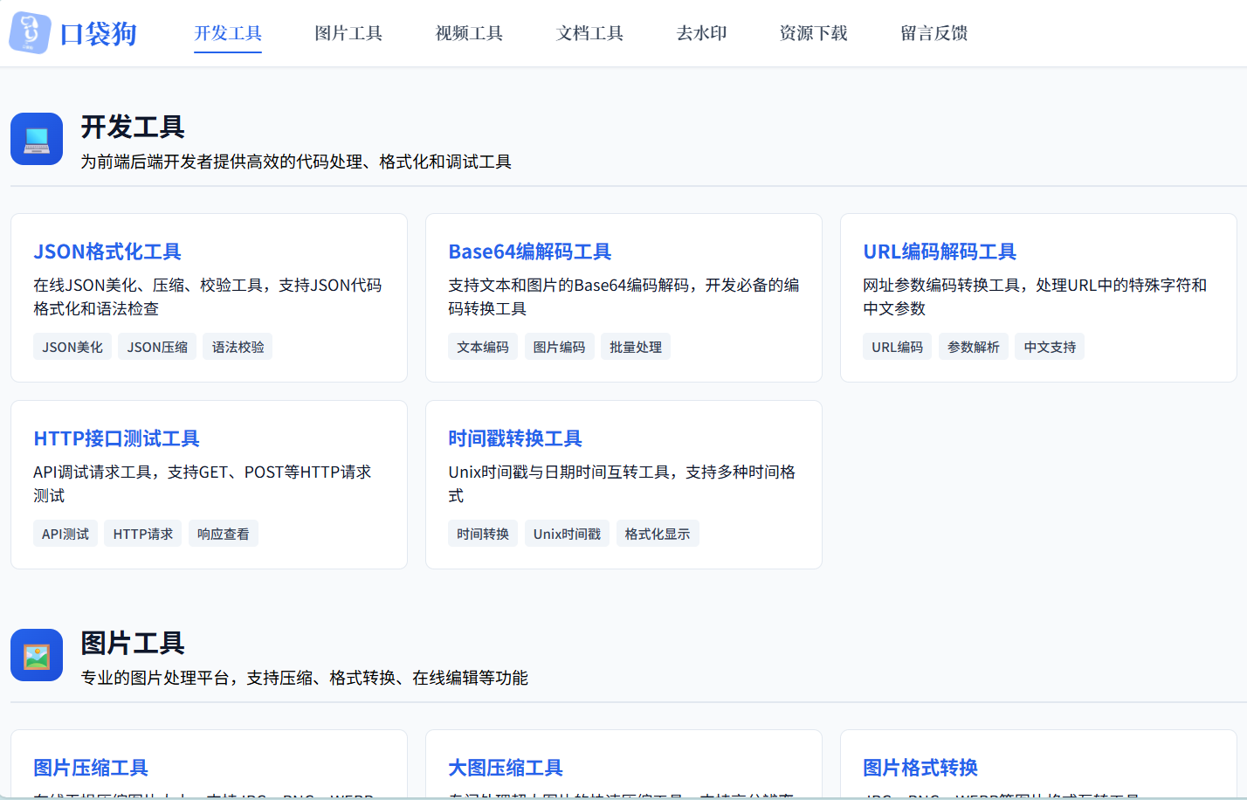Viewport: 1247px width, 800px height.
Task: Go to 资源下载 via top navigation
Action: [812, 33]
